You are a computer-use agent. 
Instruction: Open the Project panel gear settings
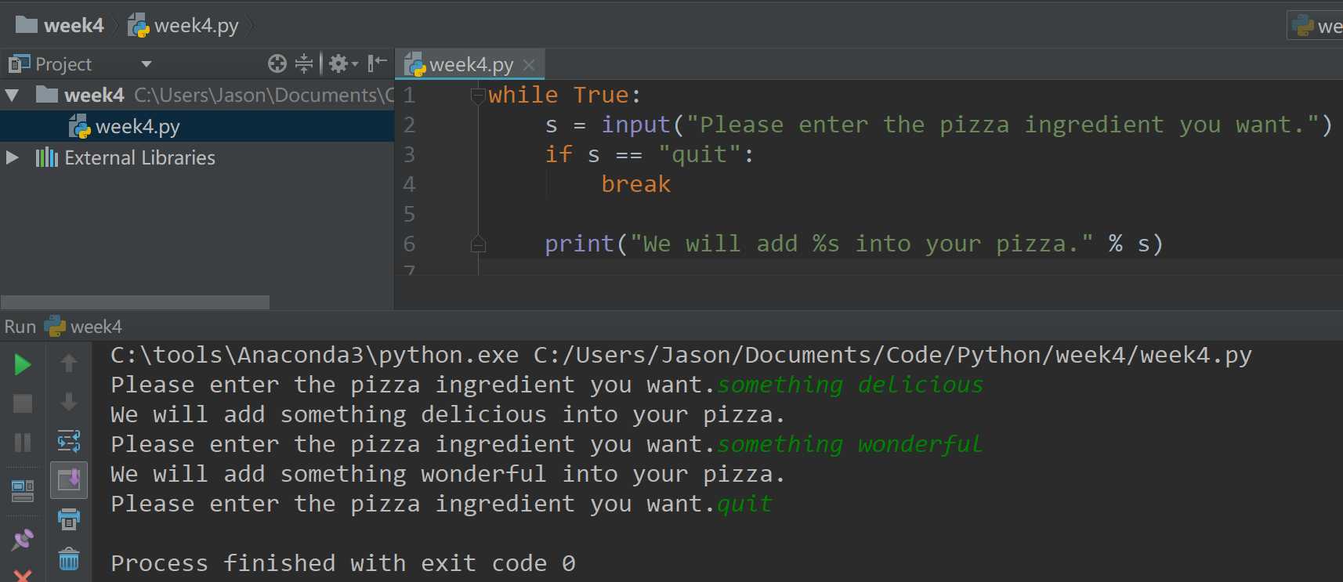(x=342, y=63)
